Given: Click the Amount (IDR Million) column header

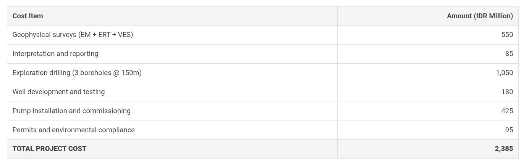Looking at the screenshot, I should (x=480, y=16).
